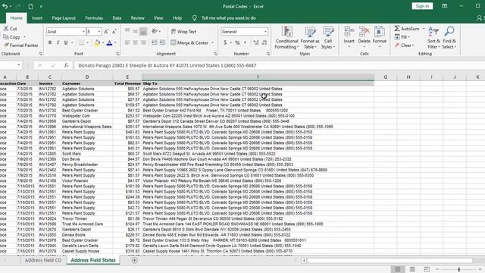
Task: Click the zoom slider handle
Action: coord(459,269)
